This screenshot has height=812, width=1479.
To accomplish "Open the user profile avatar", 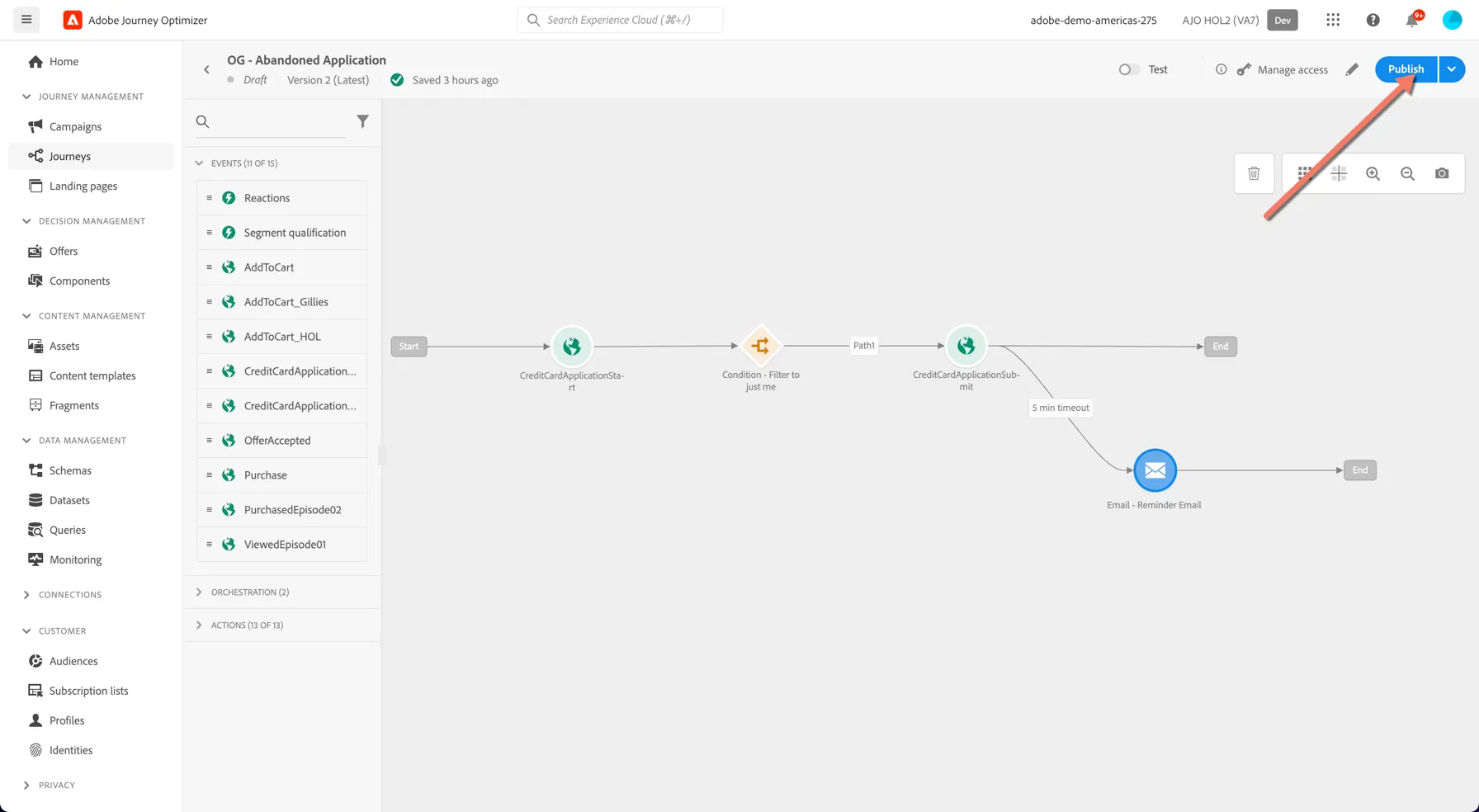I will pos(1452,20).
